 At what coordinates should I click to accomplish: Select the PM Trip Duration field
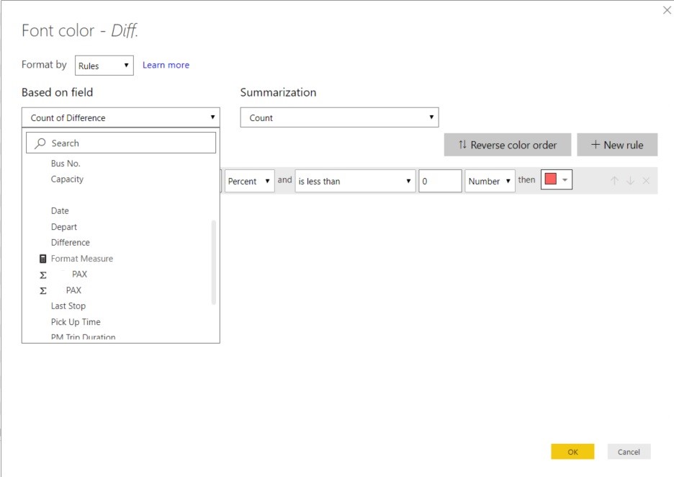point(83,336)
